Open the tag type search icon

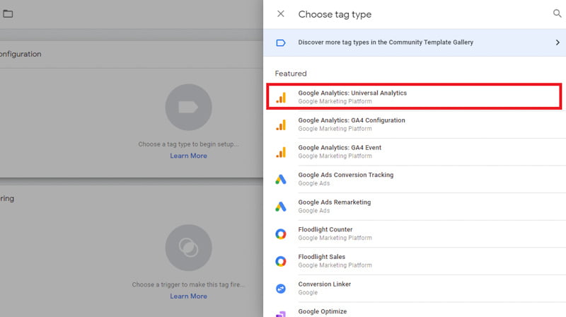557,14
